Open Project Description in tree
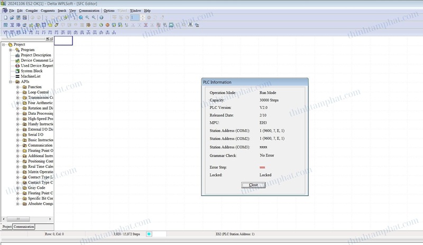This screenshot has width=423, height=245. point(35,55)
